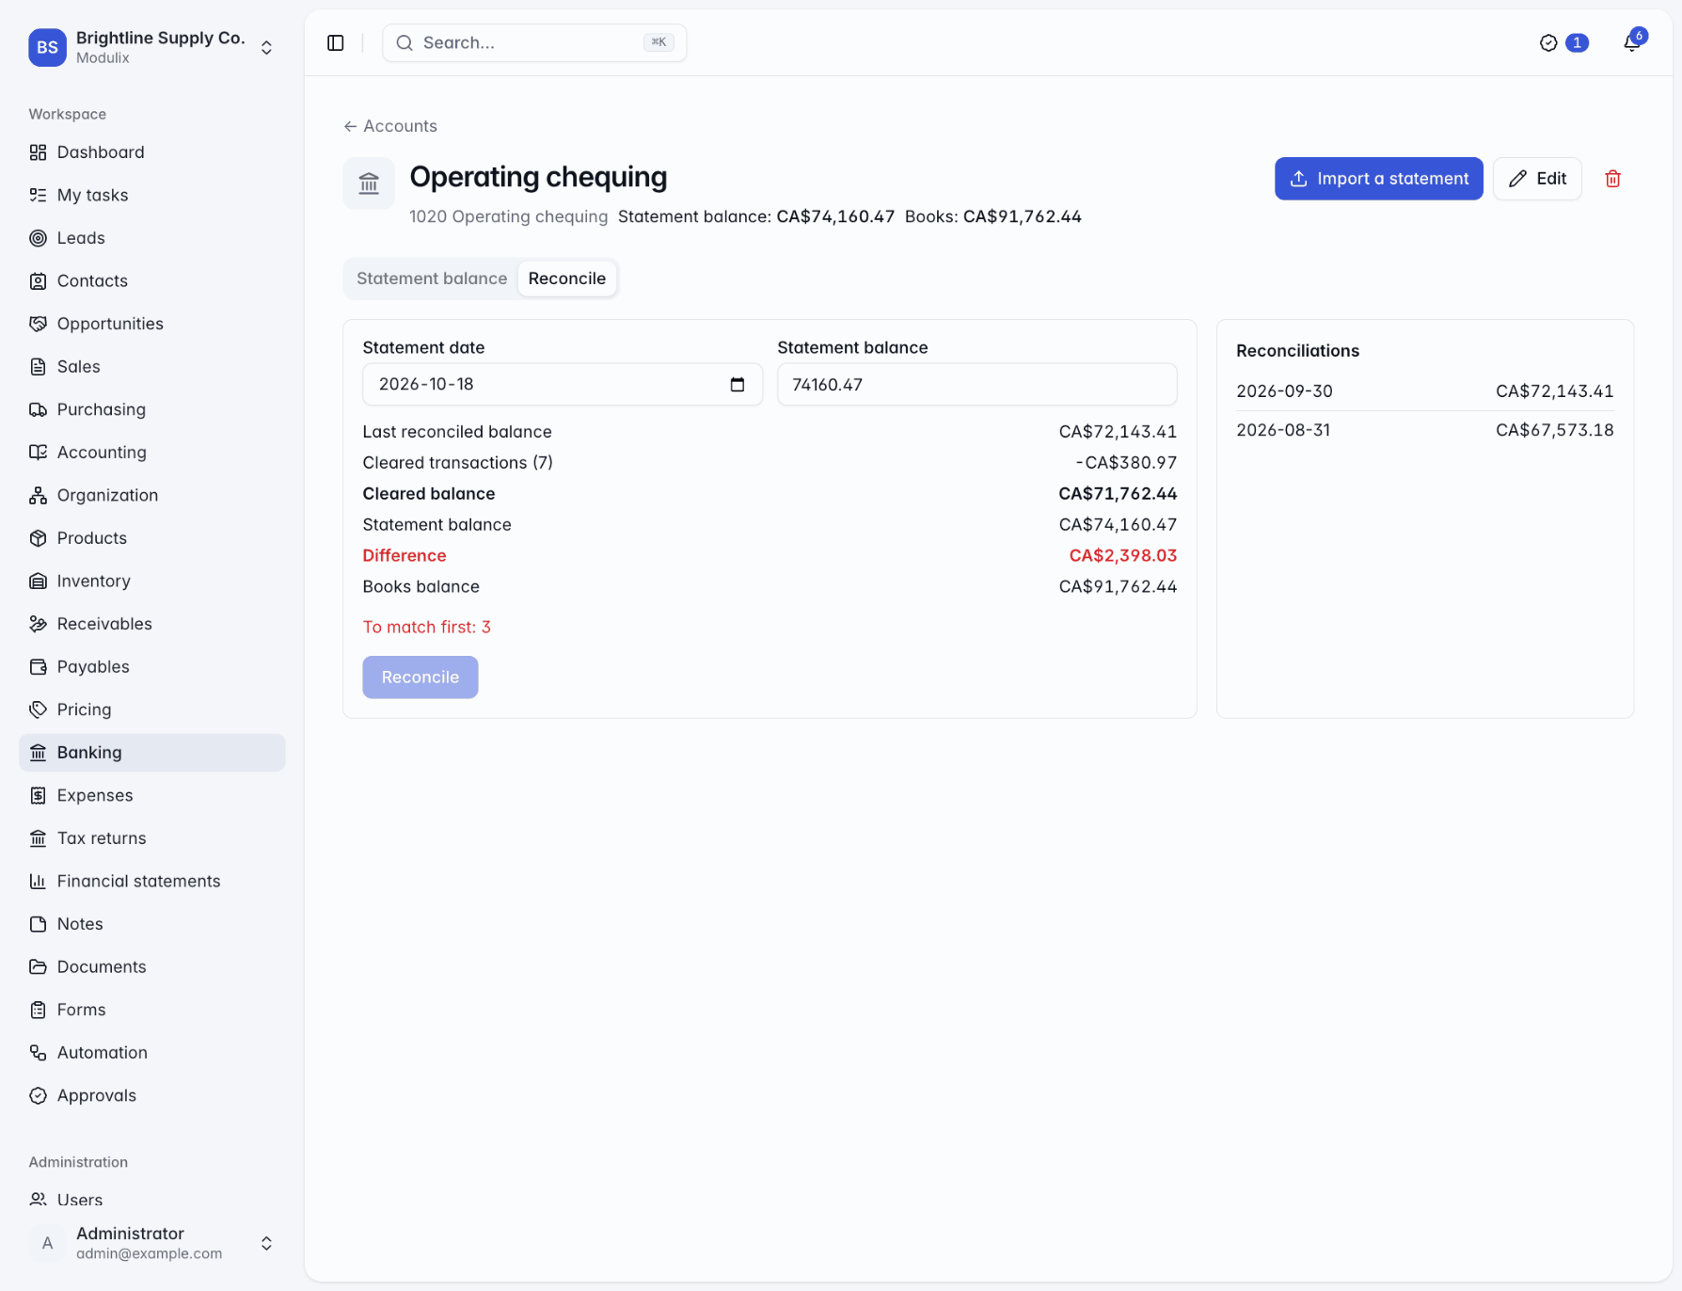The height and width of the screenshot is (1291, 1682).
Task: Select the 2026-08-31 reconciliation row
Action: 1425,430
